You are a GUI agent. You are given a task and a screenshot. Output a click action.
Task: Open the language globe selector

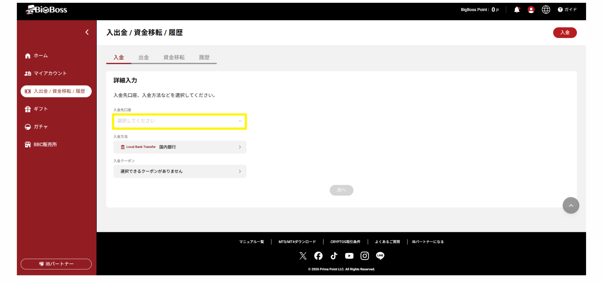click(546, 9)
